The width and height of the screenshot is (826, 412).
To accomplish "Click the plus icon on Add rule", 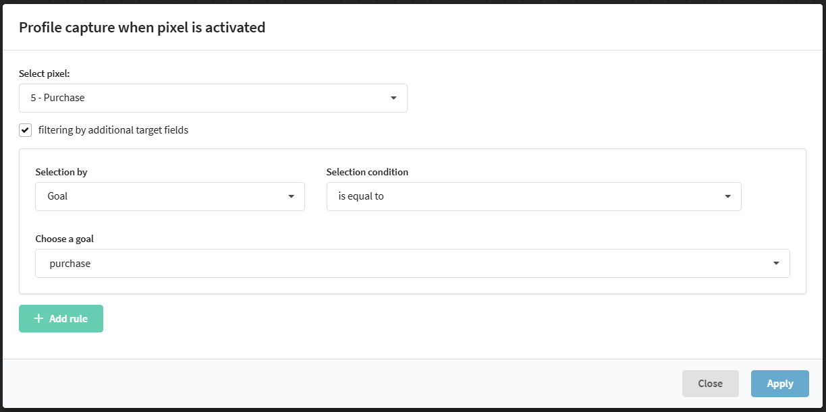I will [38, 318].
